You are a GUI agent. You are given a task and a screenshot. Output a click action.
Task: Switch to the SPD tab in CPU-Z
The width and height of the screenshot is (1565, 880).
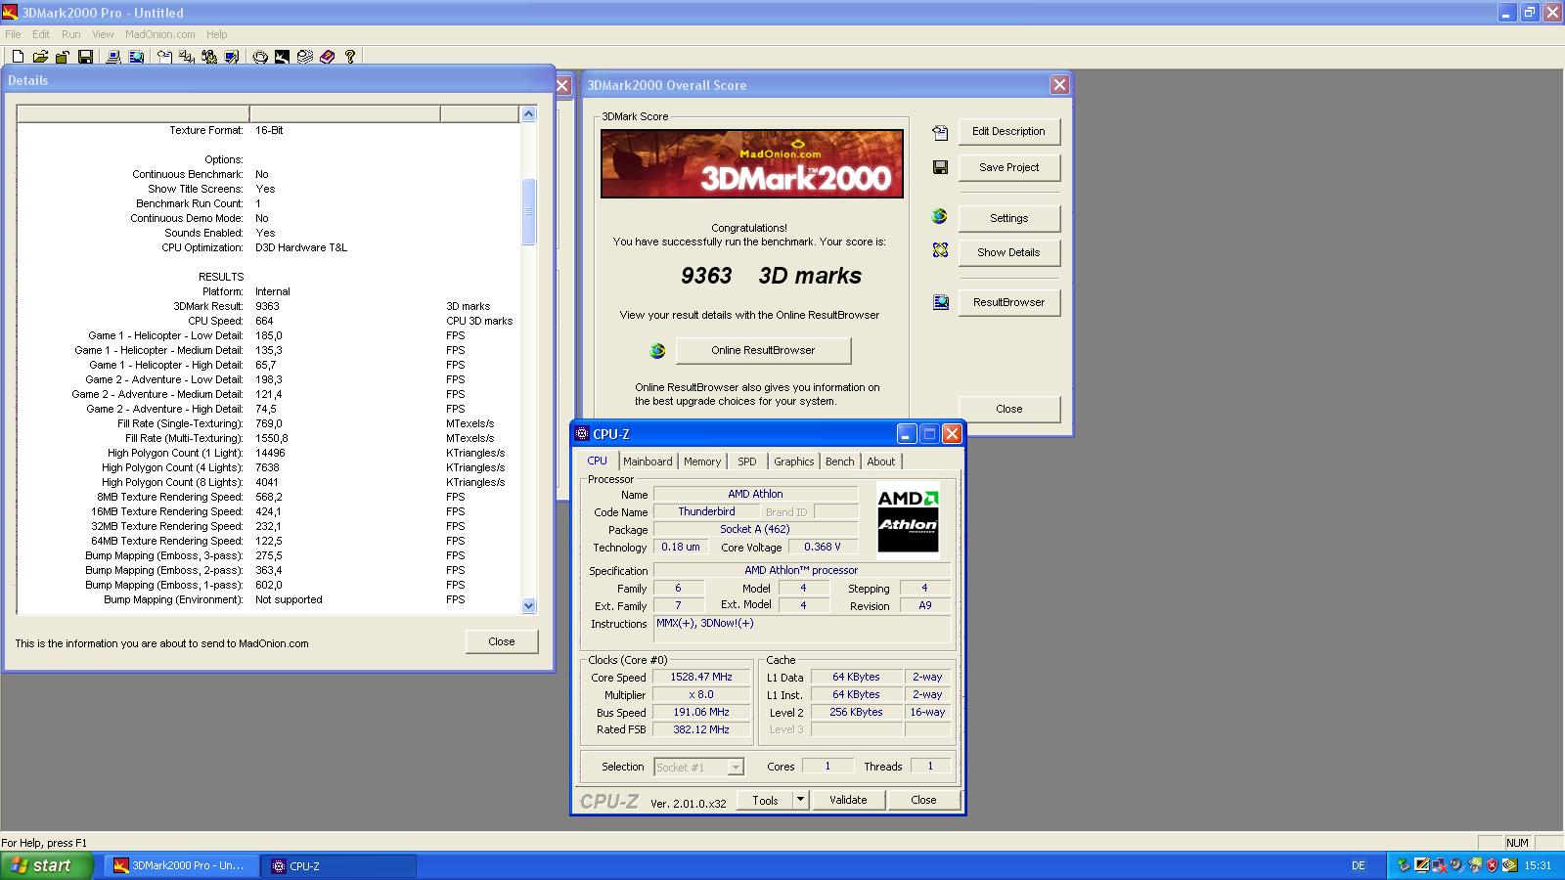pos(747,462)
